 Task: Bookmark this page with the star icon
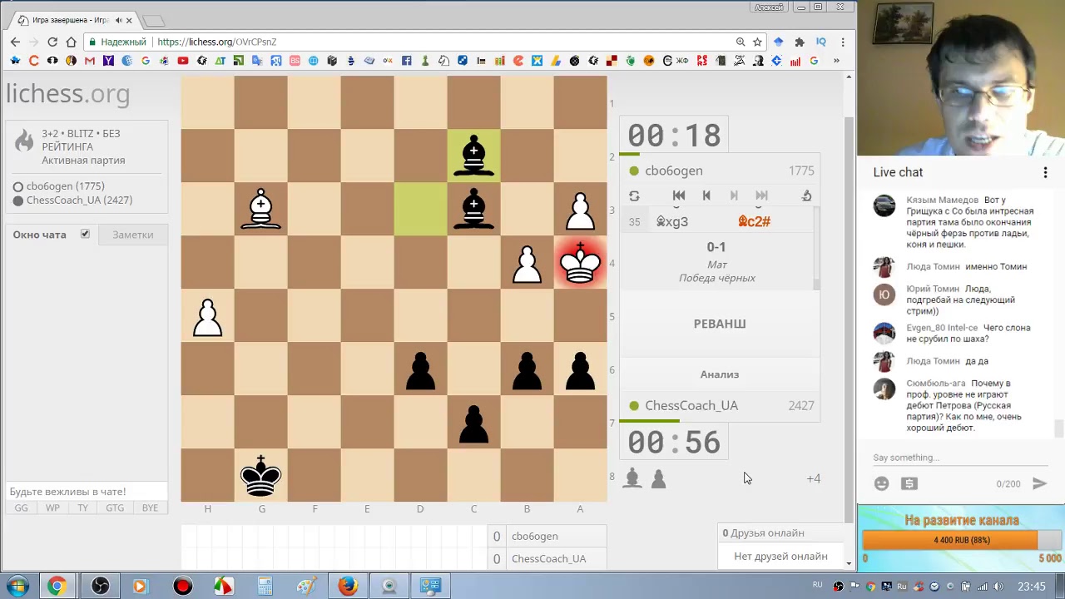(757, 42)
